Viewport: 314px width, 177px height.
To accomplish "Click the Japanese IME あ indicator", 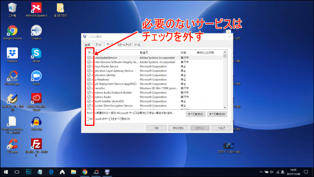I will [x=283, y=172].
